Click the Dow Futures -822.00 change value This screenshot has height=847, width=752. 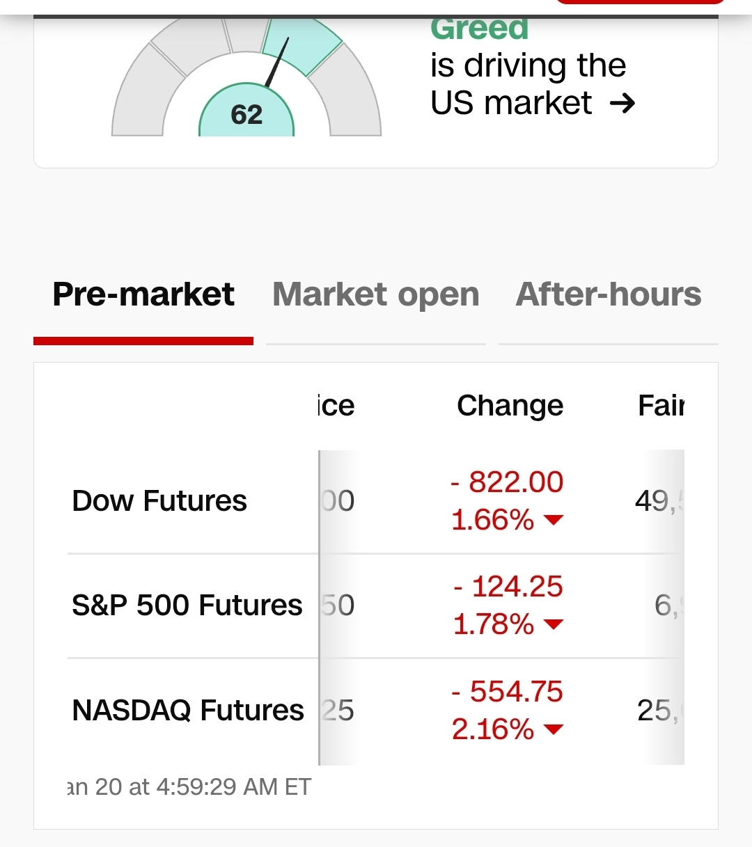[507, 482]
